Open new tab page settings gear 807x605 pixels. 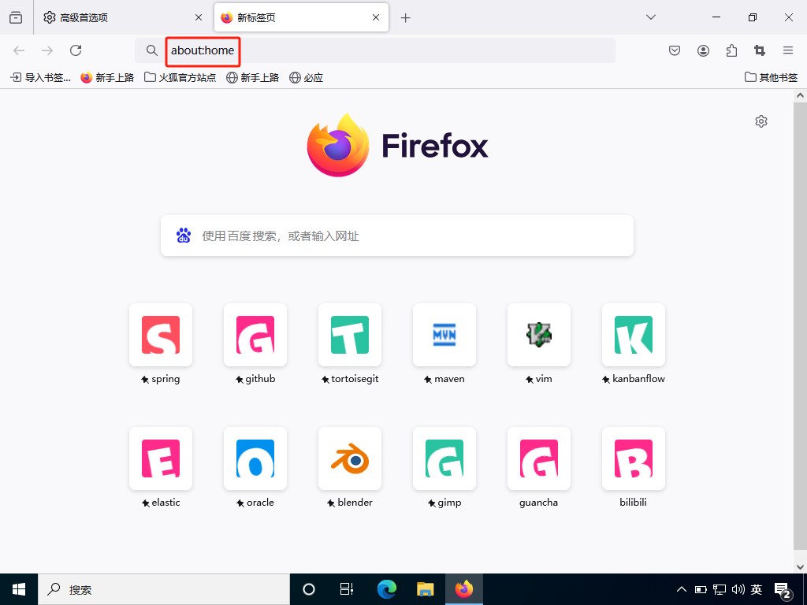761,121
